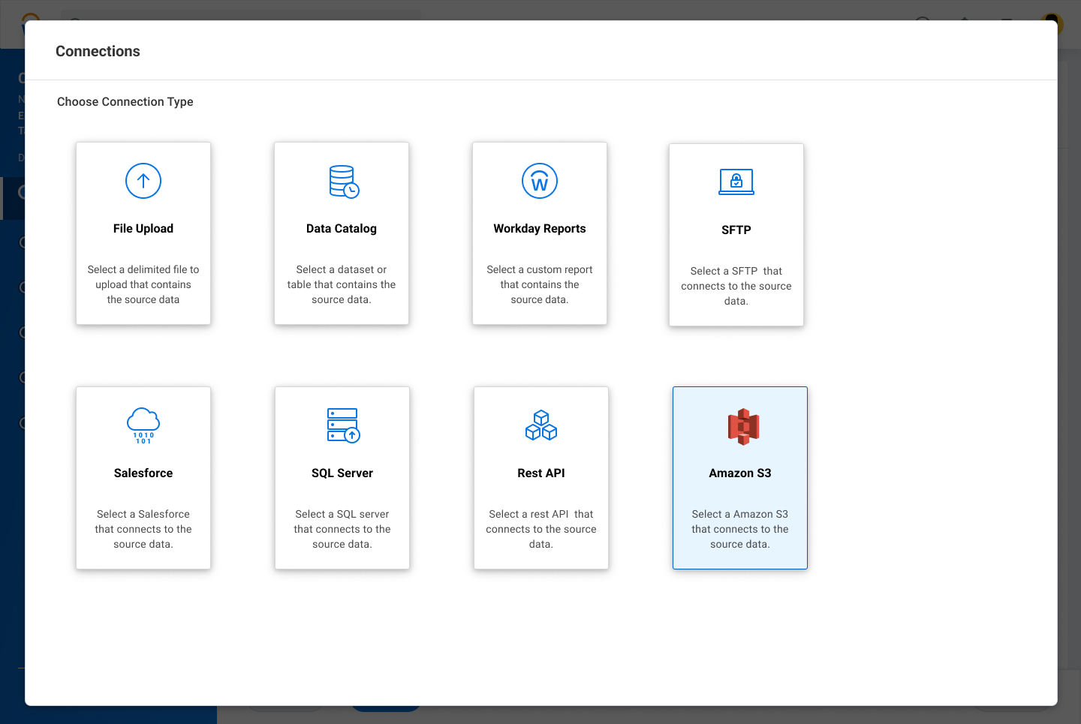The height and width of the screenshot is (724, 1081).
Task: Select the SFTP card title
Action: click(x=736, y=230)
